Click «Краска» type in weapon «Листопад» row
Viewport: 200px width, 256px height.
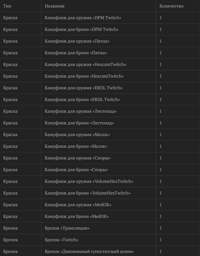click(x=21, y=111)
